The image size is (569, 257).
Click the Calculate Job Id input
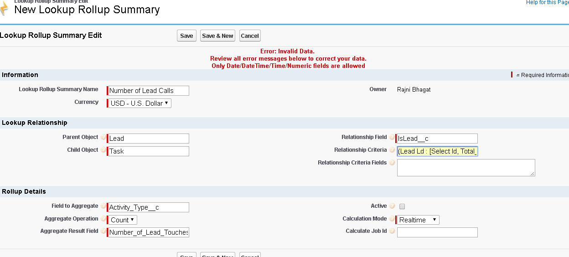coord(437,232)
